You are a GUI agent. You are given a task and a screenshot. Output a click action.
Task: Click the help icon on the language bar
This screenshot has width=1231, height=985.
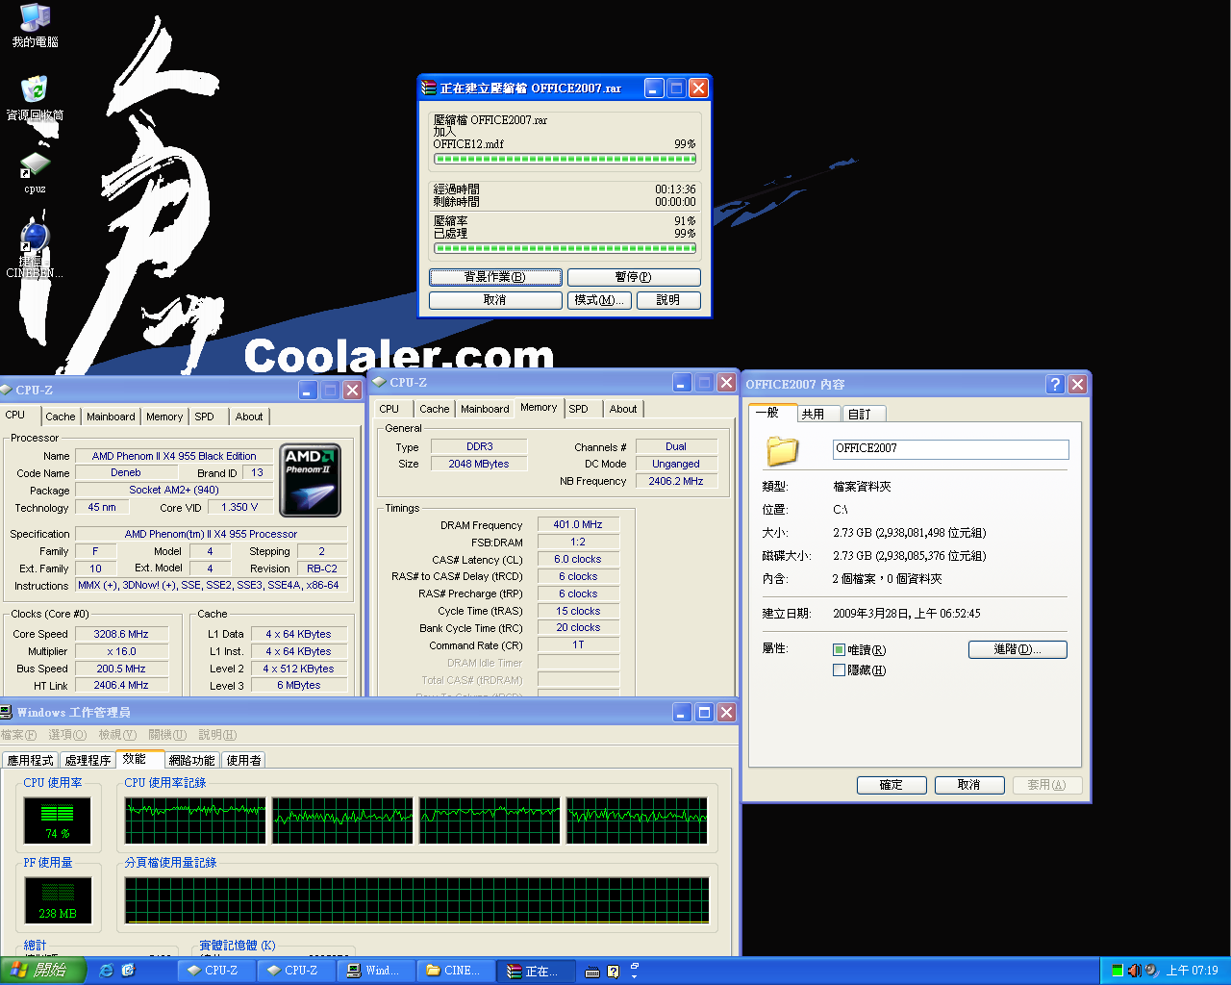(x=614, y=972)
